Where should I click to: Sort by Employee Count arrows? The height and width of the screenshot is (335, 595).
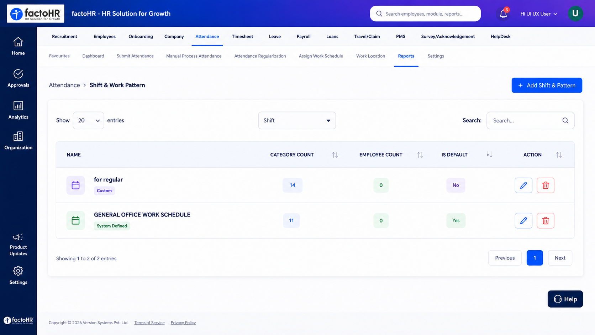(x=420, y=155)
